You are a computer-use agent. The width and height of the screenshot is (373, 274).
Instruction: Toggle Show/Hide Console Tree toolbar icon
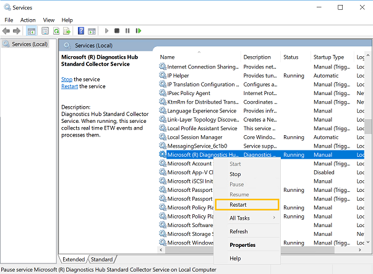(31, 31)
